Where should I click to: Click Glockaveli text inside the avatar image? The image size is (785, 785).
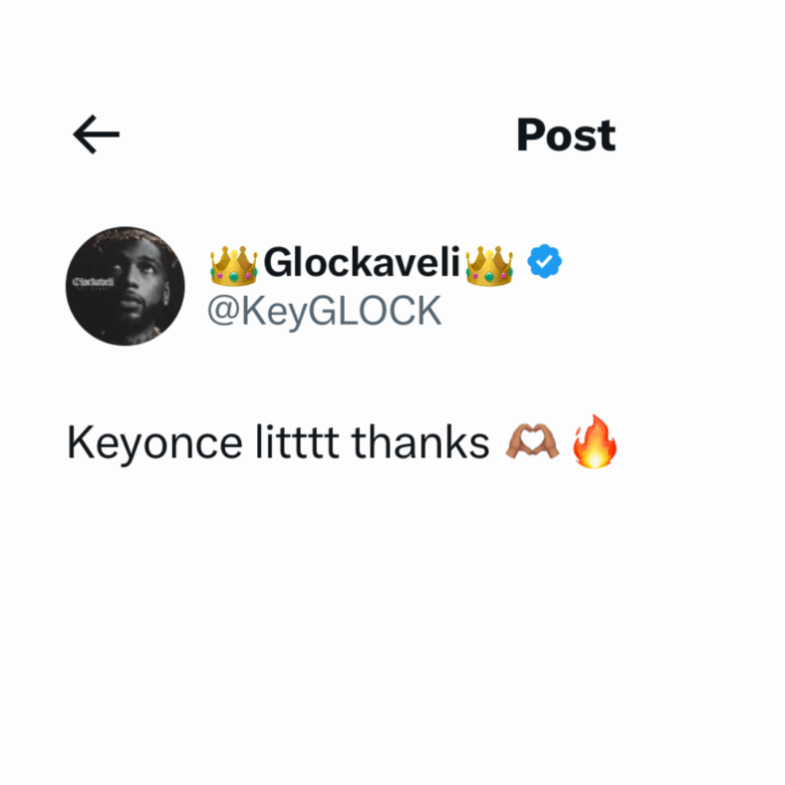tap(94, 282)
